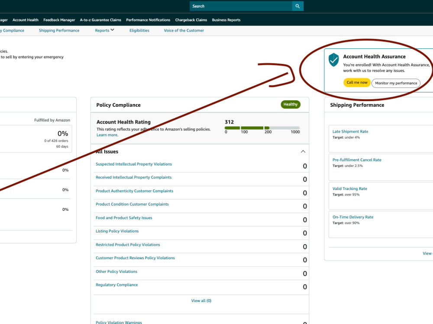Focus the Search input field
Screen dimensions: 433x324
pyautogui.click(x=241, y=6)
